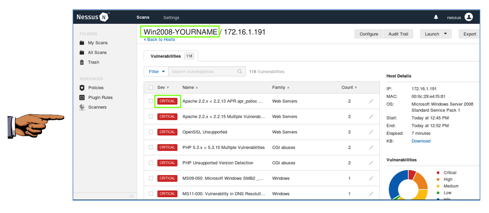Check PHP Unsupported Version Detection row
Viewport: 489px width, 213px height.
151,163
